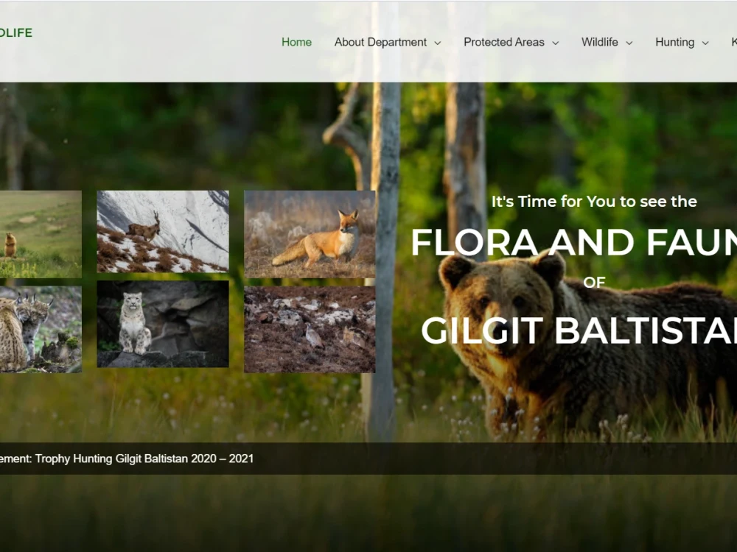Click the GILGIT BALTISTAN heading text
737x552 pixels.
pyautogui.click(x=579, y=331)
